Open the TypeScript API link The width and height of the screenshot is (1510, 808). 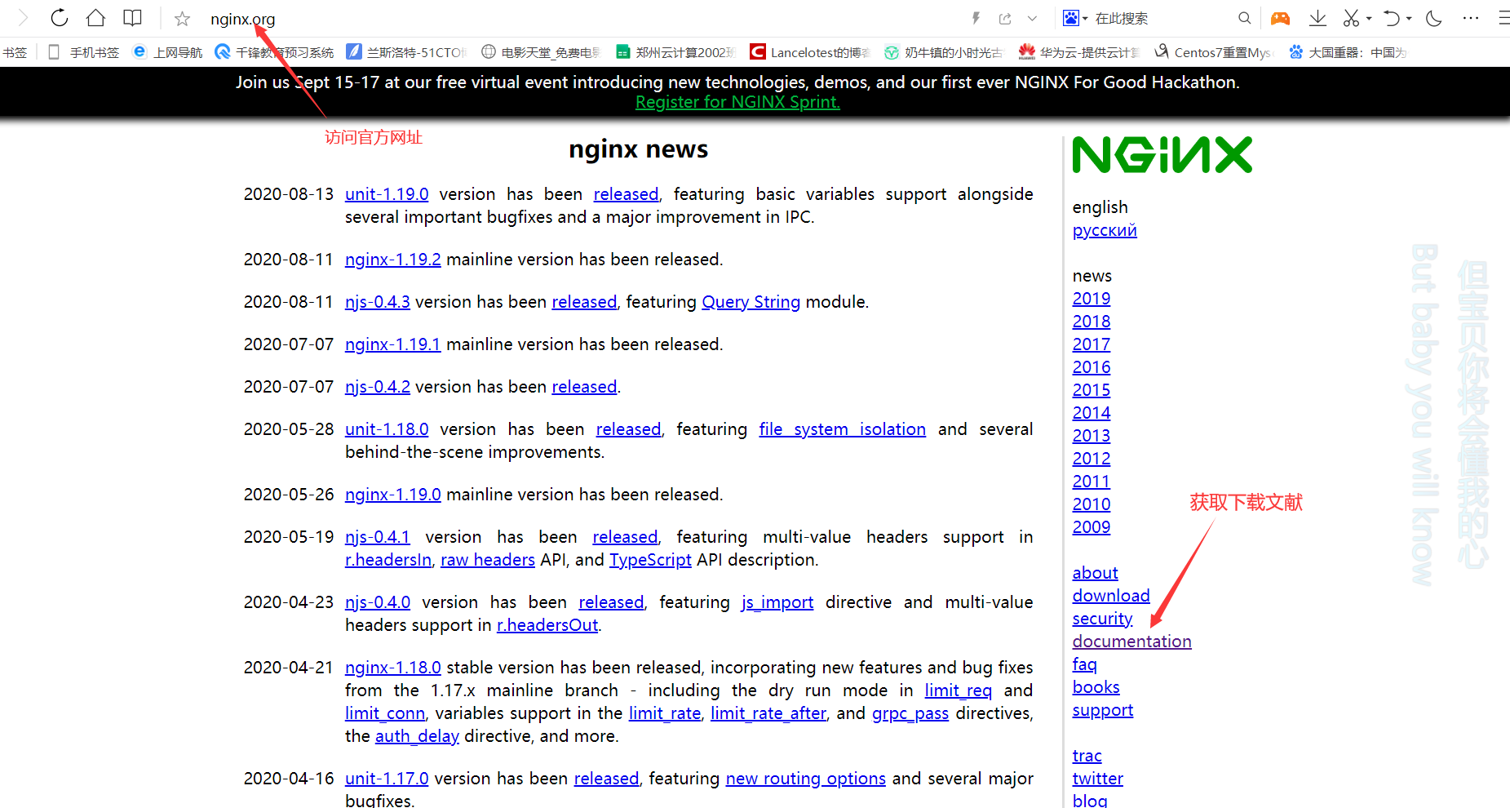[x=650, y=560]
